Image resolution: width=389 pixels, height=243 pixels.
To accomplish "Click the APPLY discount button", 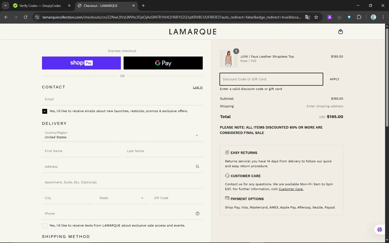I will [x=334, y=79].
